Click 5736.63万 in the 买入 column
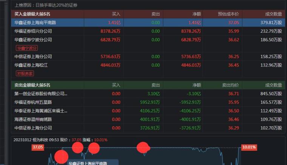Image resolution: width=287 pixels, height=165 pixels. (110, 56)
